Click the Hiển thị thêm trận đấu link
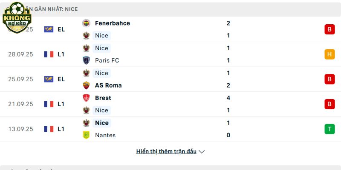 [x=166, y=151]
